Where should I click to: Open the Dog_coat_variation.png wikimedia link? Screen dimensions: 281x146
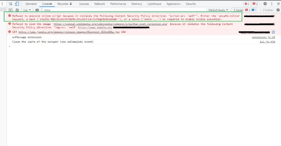point(110,24)
